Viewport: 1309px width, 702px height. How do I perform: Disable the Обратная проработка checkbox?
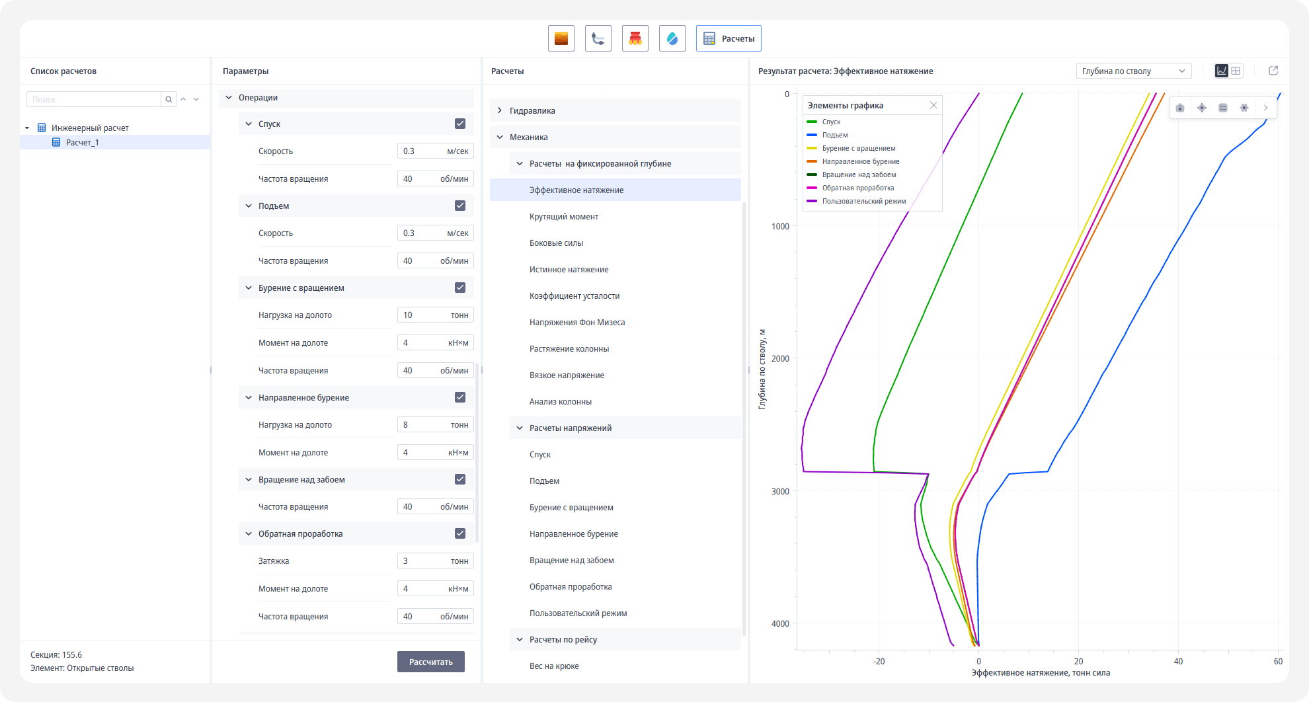point(460,533)
